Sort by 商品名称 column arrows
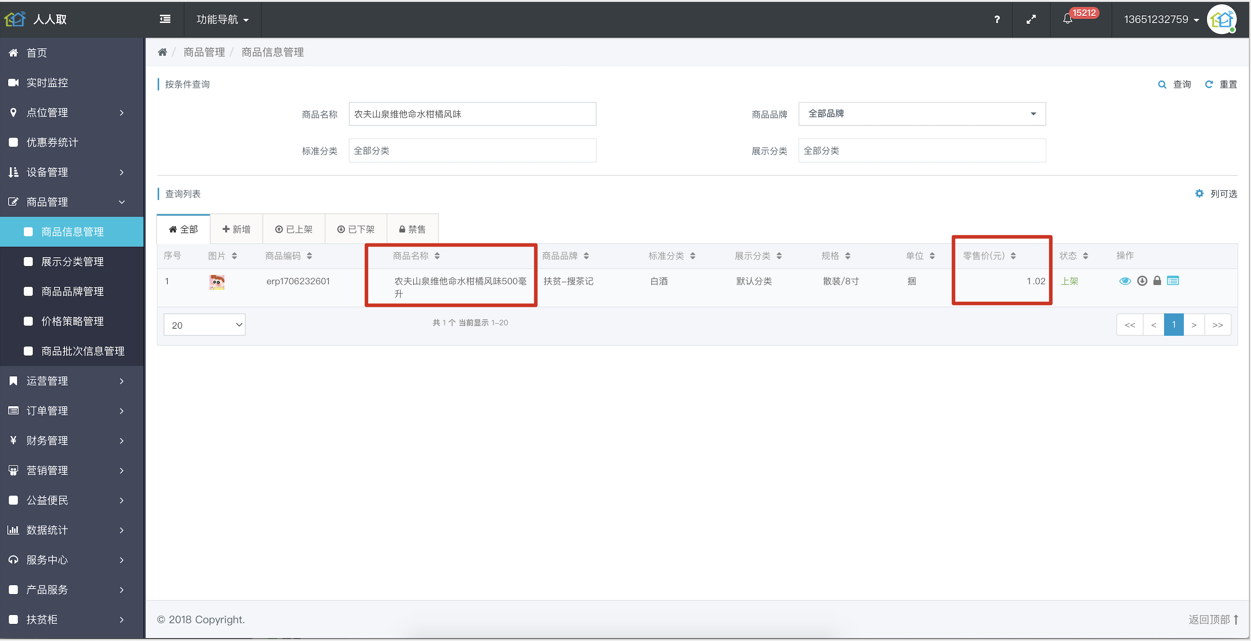The width and height of the screenshot is (1251, 641). [x=437, y=256]
